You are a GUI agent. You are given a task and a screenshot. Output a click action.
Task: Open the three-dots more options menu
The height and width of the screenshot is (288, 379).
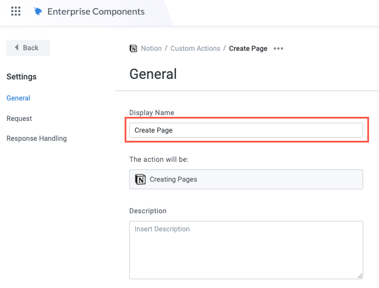pyautogui.click(x=278, y=48)
